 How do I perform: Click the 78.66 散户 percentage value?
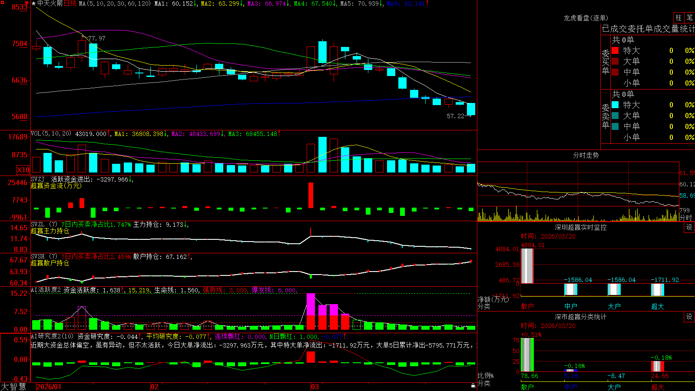pos(530,376)
